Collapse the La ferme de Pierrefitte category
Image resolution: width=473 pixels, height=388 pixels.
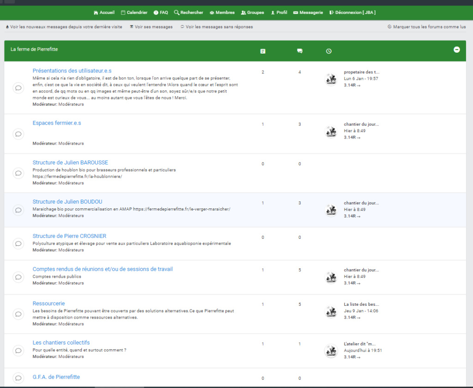click(457, 49)
